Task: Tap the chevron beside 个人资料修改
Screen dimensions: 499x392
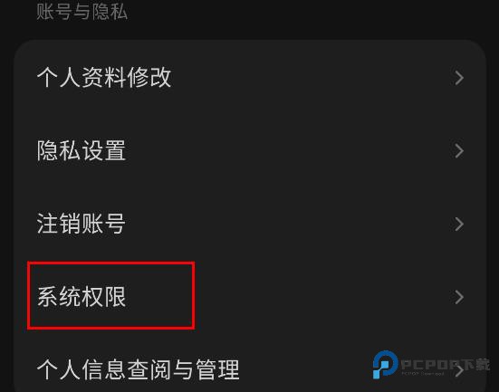Action: click(458, 78)
